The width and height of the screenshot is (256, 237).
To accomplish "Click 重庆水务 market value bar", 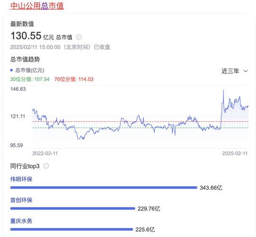I will (71, 229).
